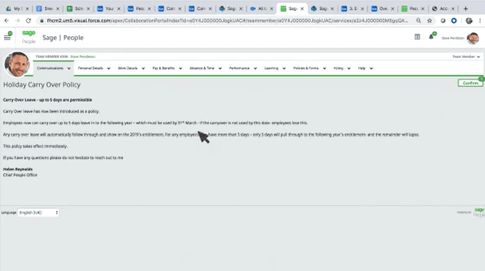Expand the Communications menu
485x271 pixels.
53,68
